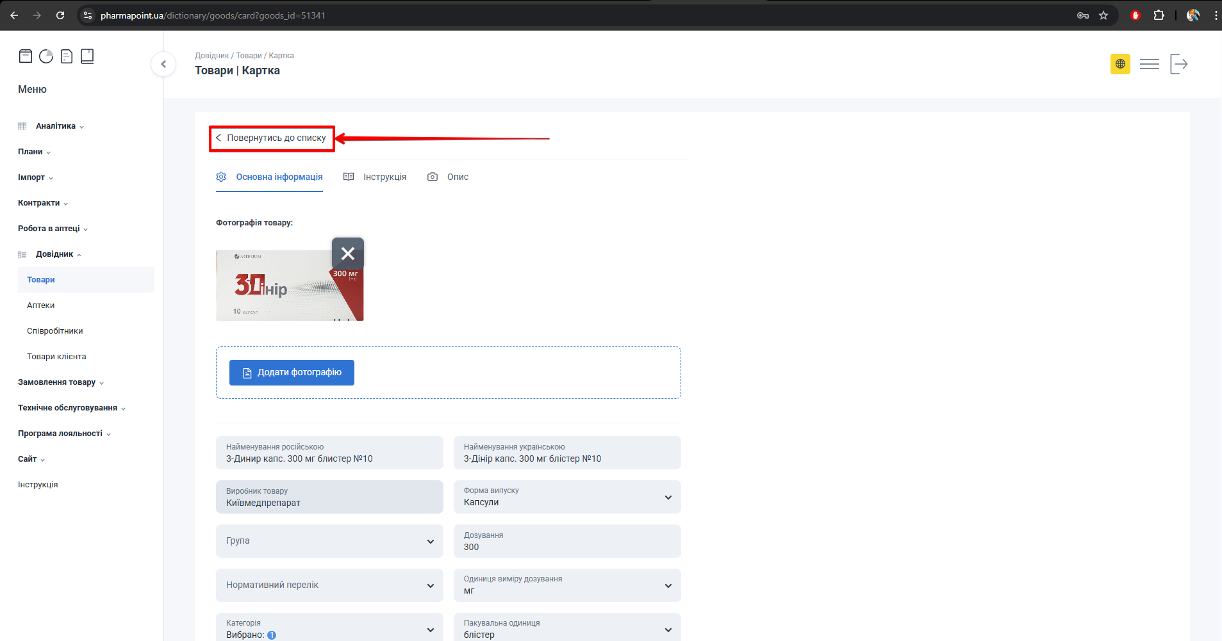1222x641 pixels.
Task: Bookmark this page with the star icon
Action: (1103, 15)
